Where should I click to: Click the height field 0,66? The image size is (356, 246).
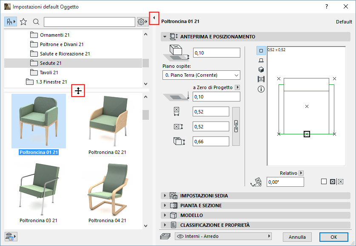(x=211, y=142)
